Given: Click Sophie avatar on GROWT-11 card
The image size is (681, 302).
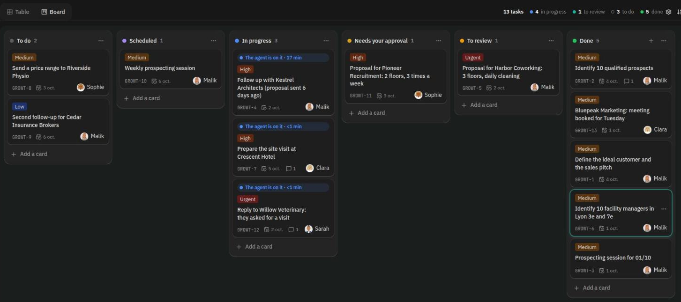Looking at the screenshot, I should tap(419, 95).
